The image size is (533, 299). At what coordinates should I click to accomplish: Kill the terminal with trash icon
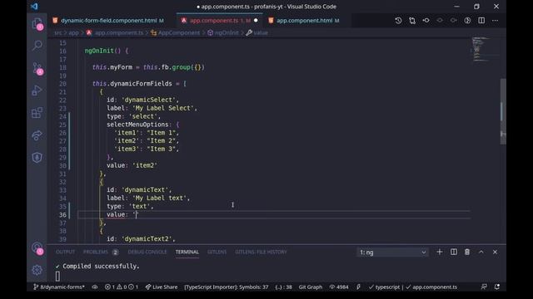(x=467, y=252)
